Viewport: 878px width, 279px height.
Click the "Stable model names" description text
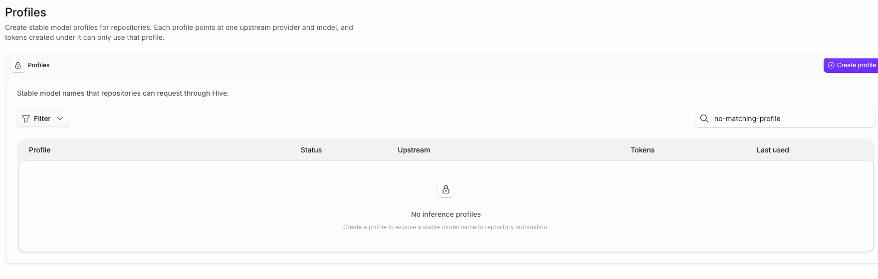coord(123,93)
